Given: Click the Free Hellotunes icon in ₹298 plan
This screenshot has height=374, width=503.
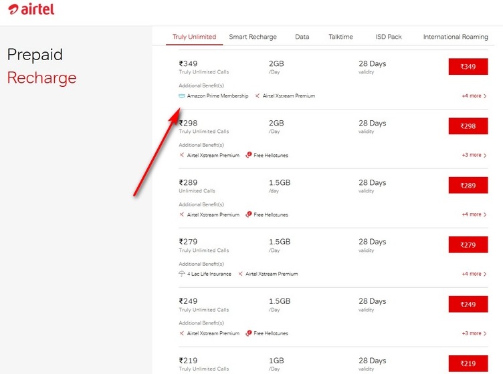Looking at the screenshot, I should (x=249, y=155).
